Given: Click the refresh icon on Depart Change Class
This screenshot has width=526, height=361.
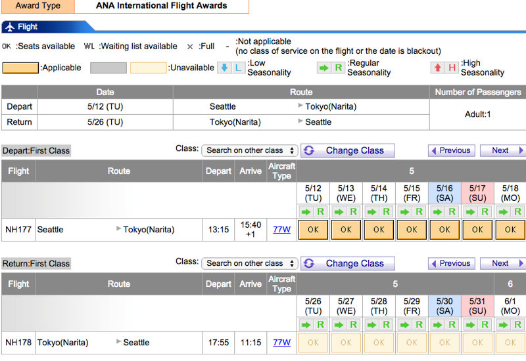Looking at the screenshot, I should click(309, 151).
